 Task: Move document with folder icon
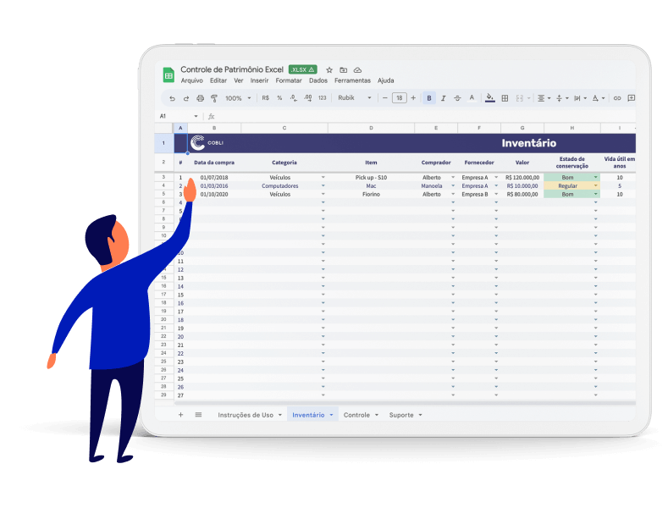(344, 70)
